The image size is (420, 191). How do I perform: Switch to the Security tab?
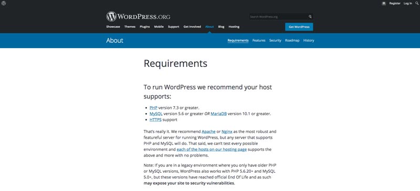275,41
